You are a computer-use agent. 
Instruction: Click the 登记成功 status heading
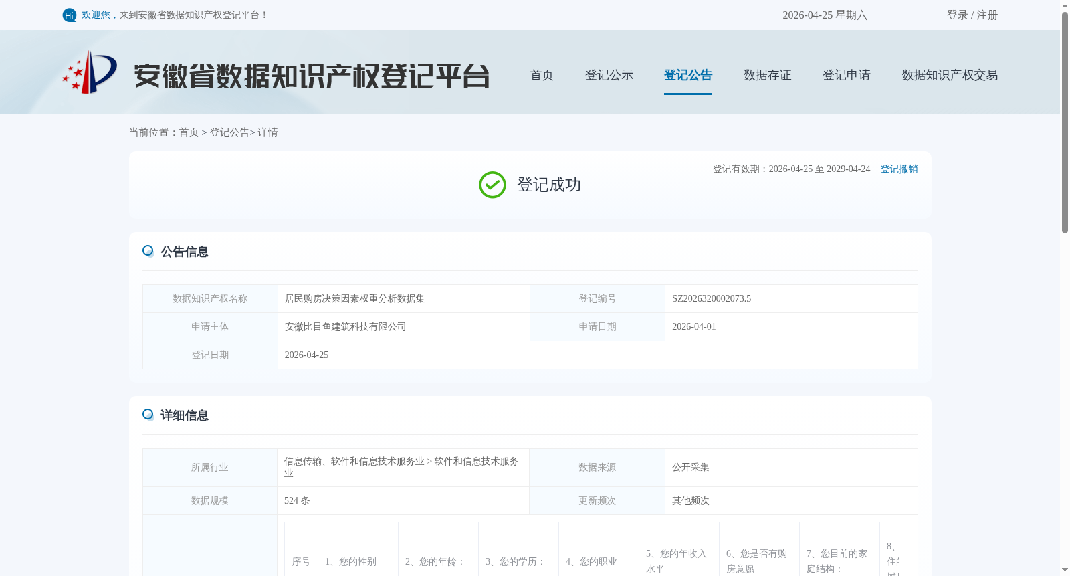[x=548, y=185]
